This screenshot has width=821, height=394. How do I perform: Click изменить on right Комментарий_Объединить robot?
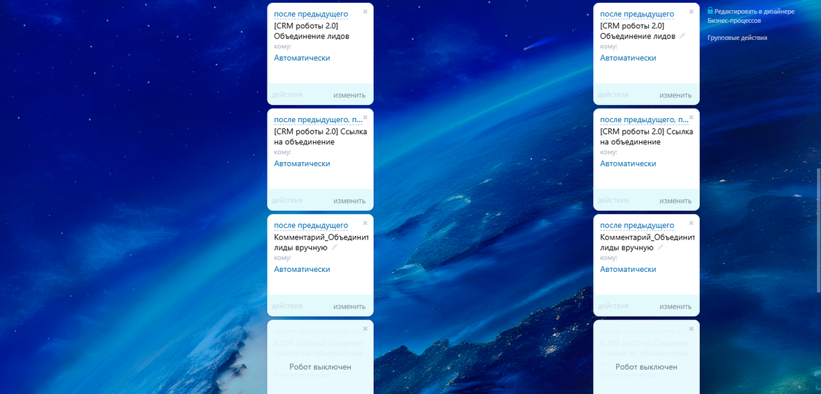coord(675,306)
